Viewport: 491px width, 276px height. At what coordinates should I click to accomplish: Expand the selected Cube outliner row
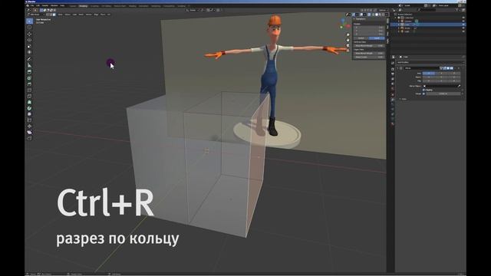399,25
